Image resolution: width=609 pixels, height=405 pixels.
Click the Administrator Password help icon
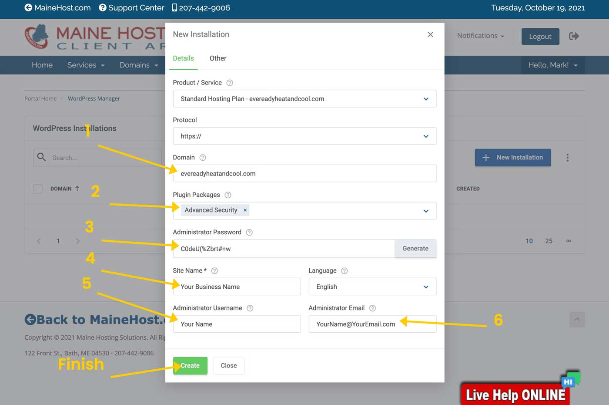(x=249, y=233)
